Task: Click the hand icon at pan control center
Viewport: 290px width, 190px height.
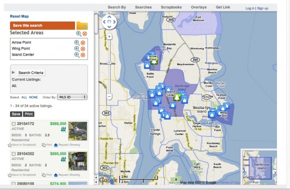Action: [109, 22]
